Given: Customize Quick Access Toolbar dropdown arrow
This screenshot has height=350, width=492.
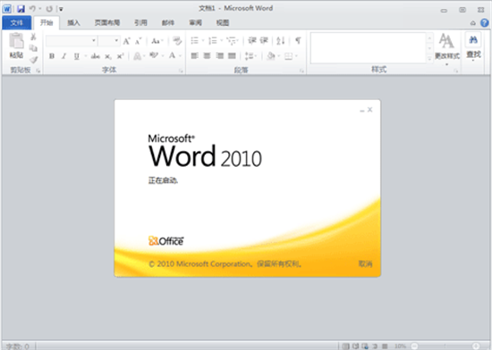Looking at the screenshot, I should coord(61,9).
